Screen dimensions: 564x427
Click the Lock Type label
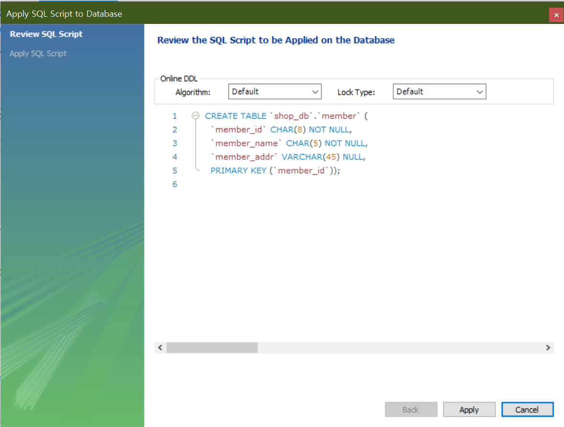pyautogui.click(x=356, y=92)
